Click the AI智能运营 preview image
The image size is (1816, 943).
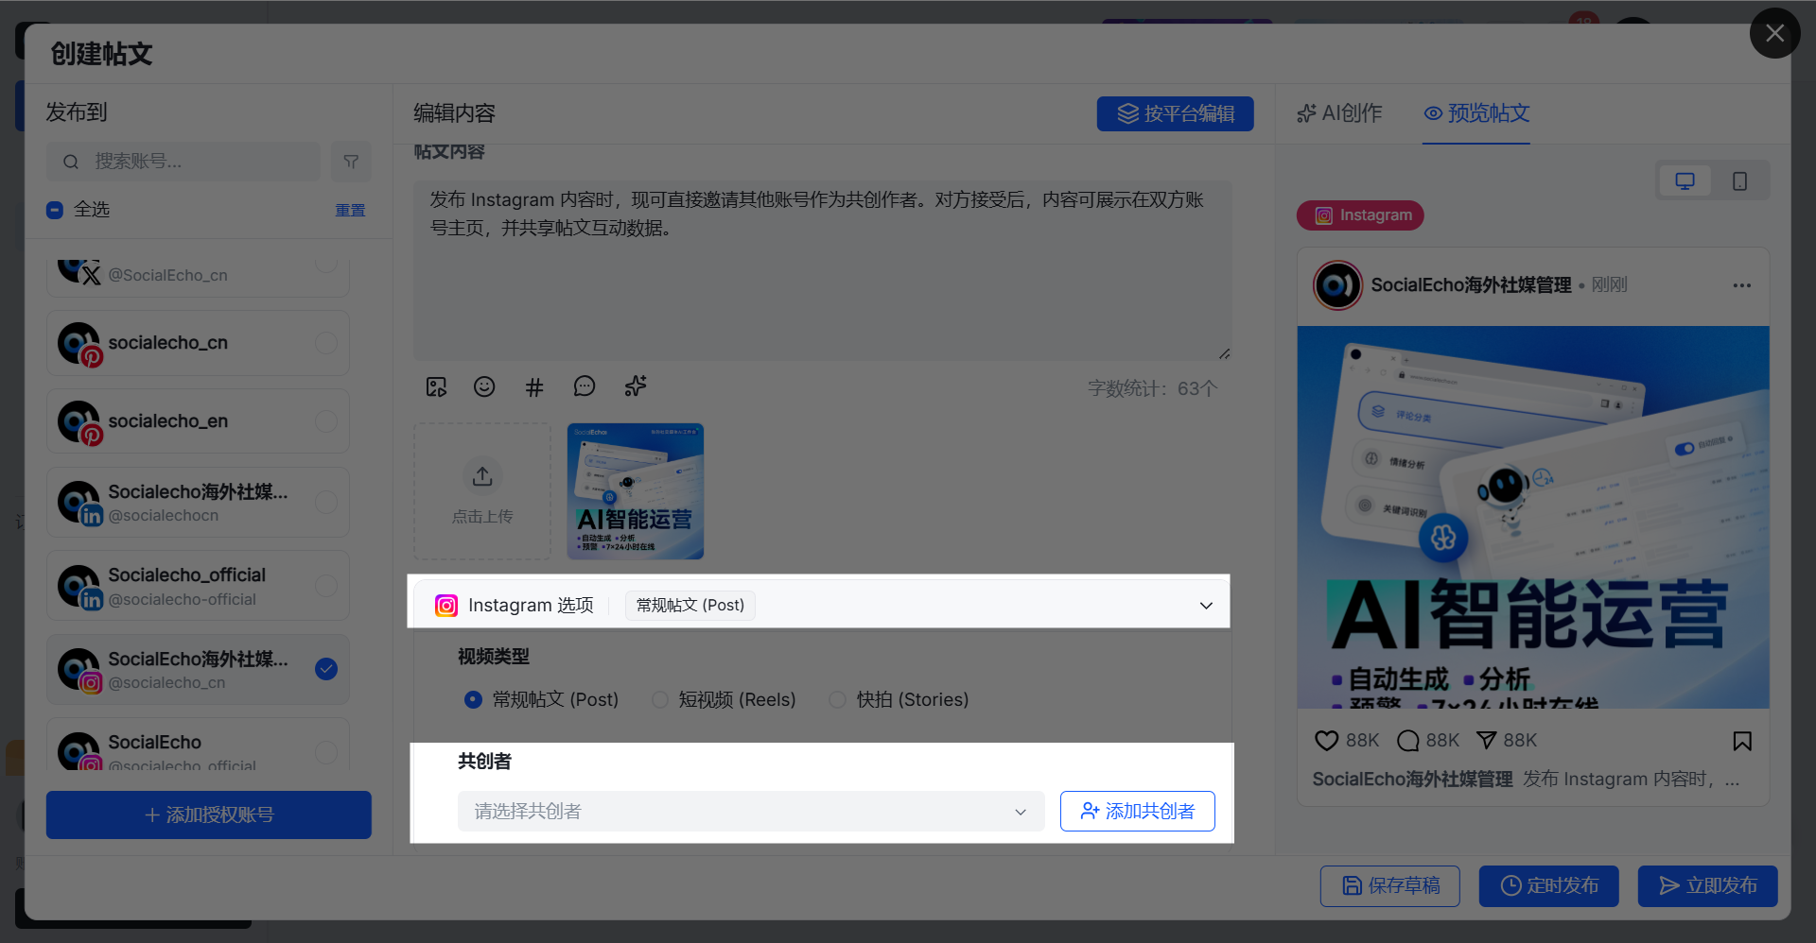1533,518
